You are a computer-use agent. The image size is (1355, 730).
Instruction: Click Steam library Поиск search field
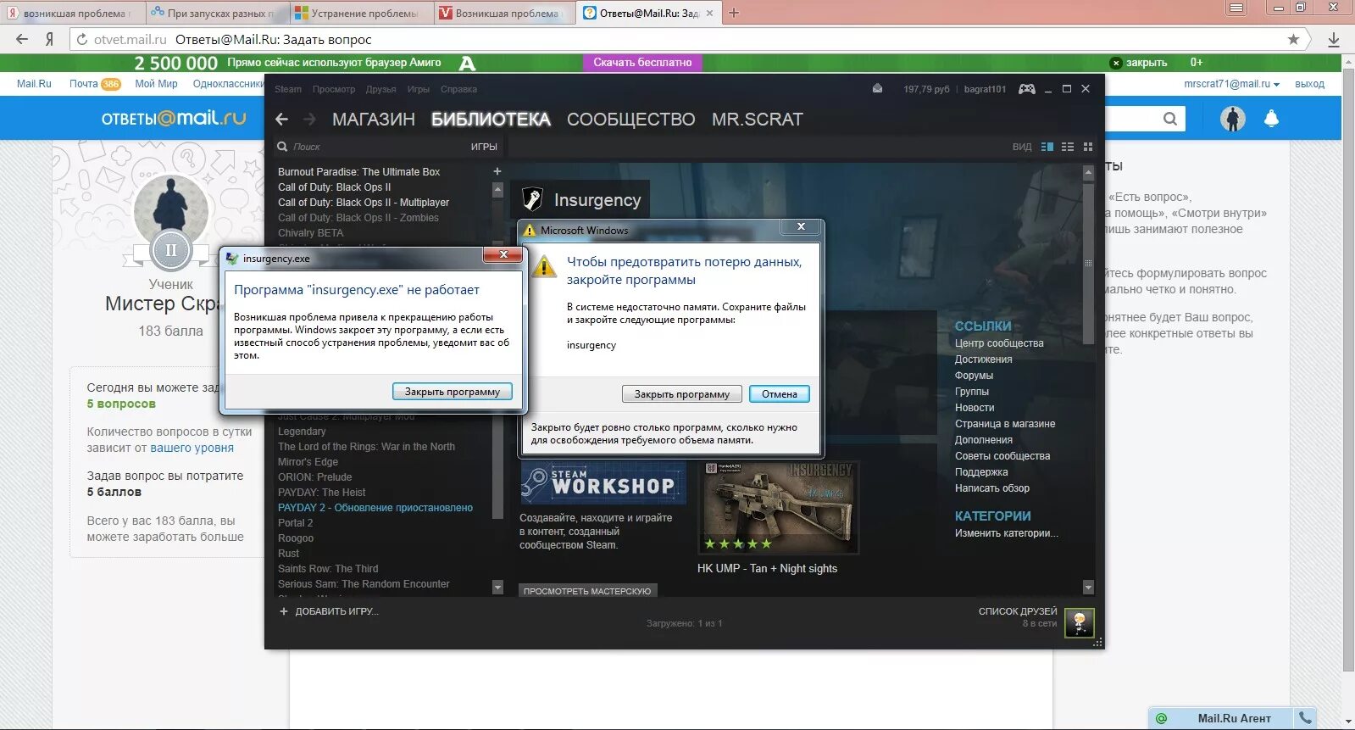(x=373, y=147)
